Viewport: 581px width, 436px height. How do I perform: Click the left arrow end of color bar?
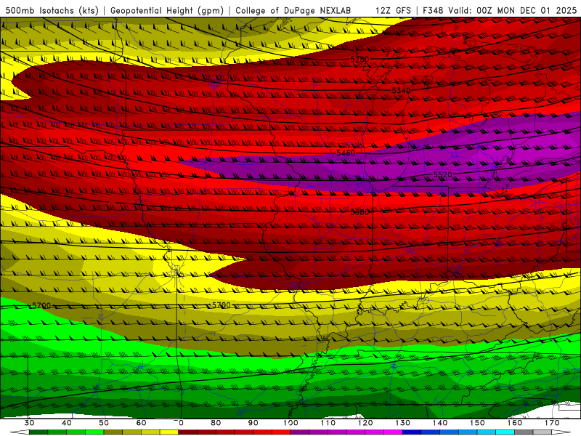[x=20, y=432]
